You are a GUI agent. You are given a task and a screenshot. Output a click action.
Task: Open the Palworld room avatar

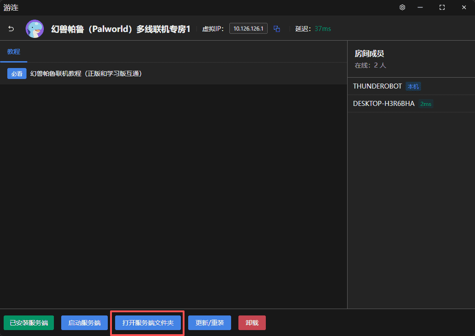tap(35, 29)
